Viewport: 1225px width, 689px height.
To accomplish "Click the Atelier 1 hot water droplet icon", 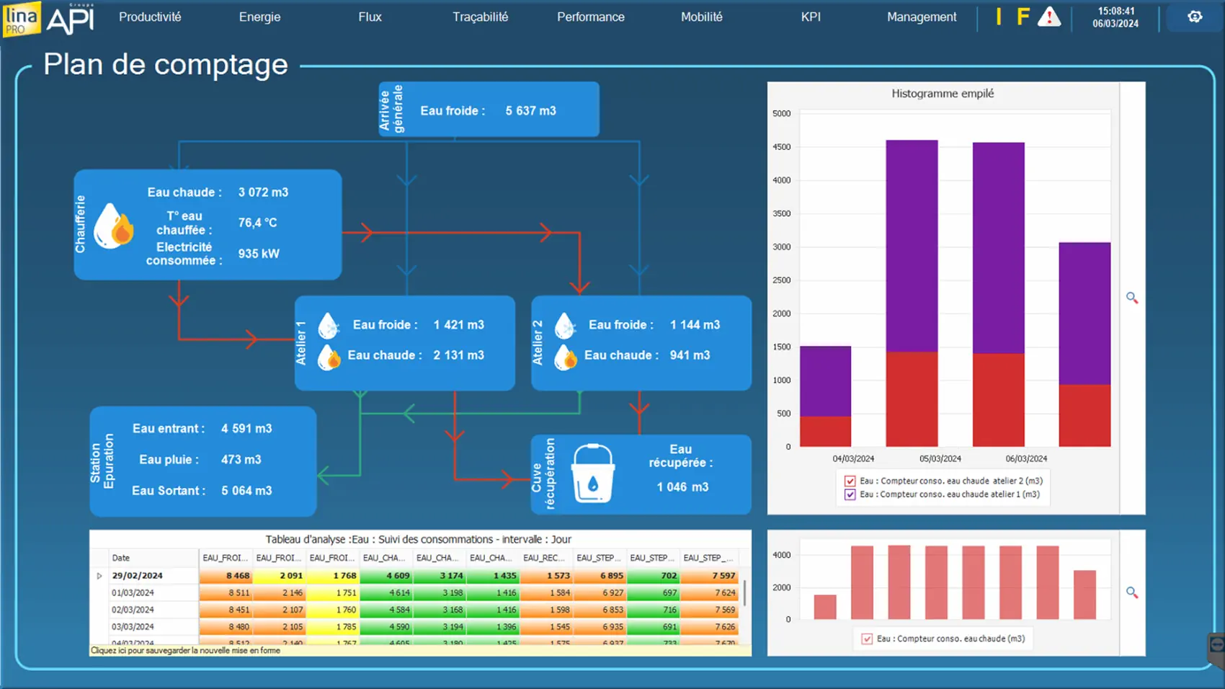I will [329, 357].
